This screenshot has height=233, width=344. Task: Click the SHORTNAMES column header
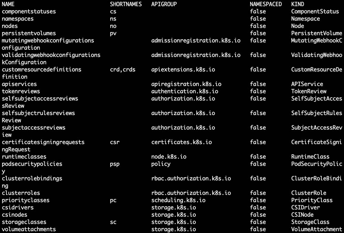click(126, 4)
